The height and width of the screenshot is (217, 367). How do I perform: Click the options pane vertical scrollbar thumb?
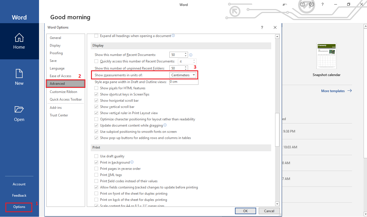point(277,130)
